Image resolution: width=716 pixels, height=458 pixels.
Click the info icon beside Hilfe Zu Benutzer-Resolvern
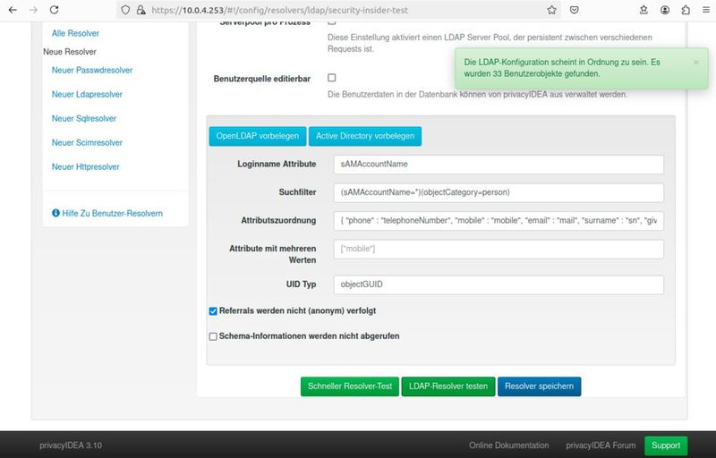tap(55, 213)
